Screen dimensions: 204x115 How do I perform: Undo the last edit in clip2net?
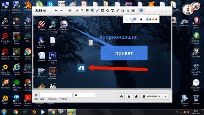[x=56, y=11]
